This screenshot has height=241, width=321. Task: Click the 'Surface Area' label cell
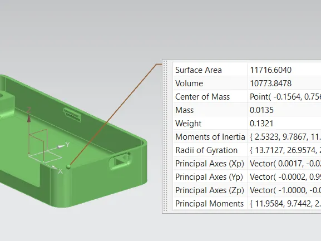point(210,70)
